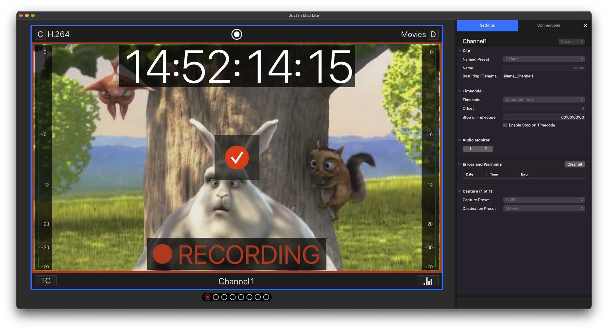Toggle audio monitor channel 2
Viewport: 608px width, 331px height.
(486, 149)
